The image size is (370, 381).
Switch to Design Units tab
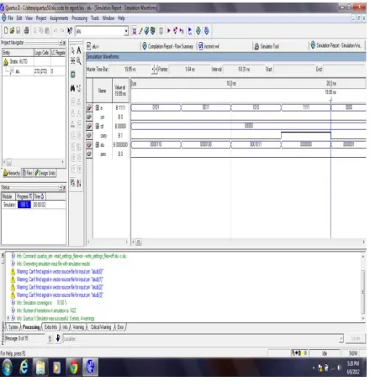[x=45, y=173]
